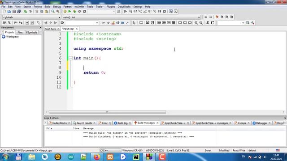Click the Abort build stop icon
The height and width of the screenshot is (161, 287).
[x=84, y=11]
